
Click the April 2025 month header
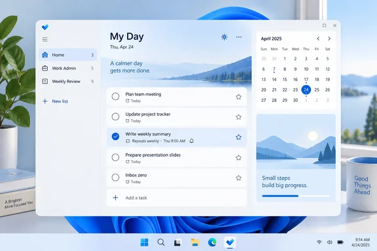(271, 39)
